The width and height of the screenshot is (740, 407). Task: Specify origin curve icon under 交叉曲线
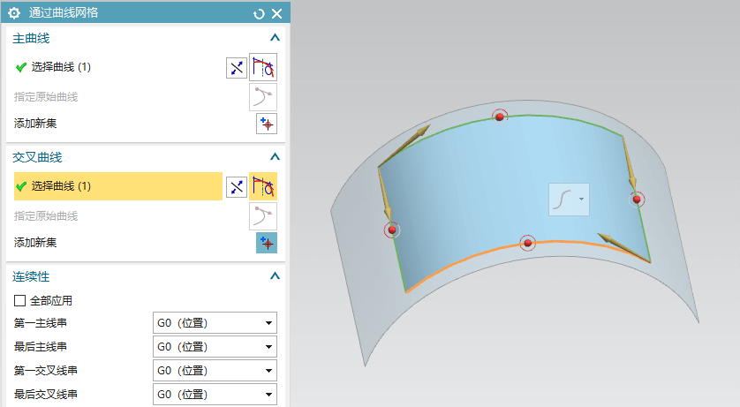click(x=263, y=216)
